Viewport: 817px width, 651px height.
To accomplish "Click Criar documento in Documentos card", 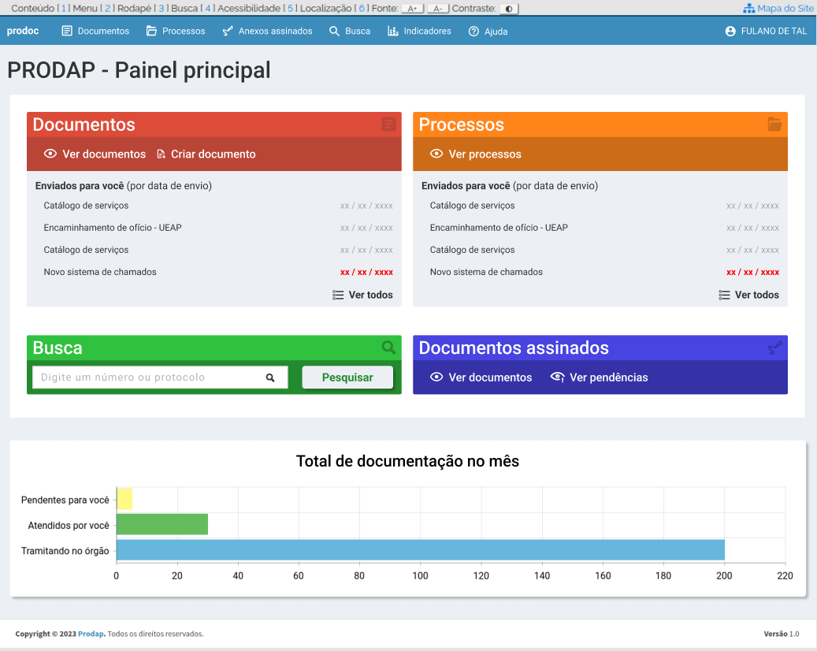I will [x=206, y=154].
